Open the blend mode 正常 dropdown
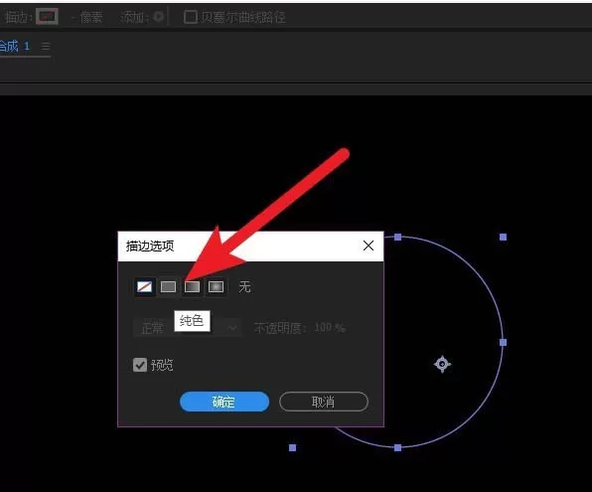Screen dimensions: 592x492 (x=188, y=328)
